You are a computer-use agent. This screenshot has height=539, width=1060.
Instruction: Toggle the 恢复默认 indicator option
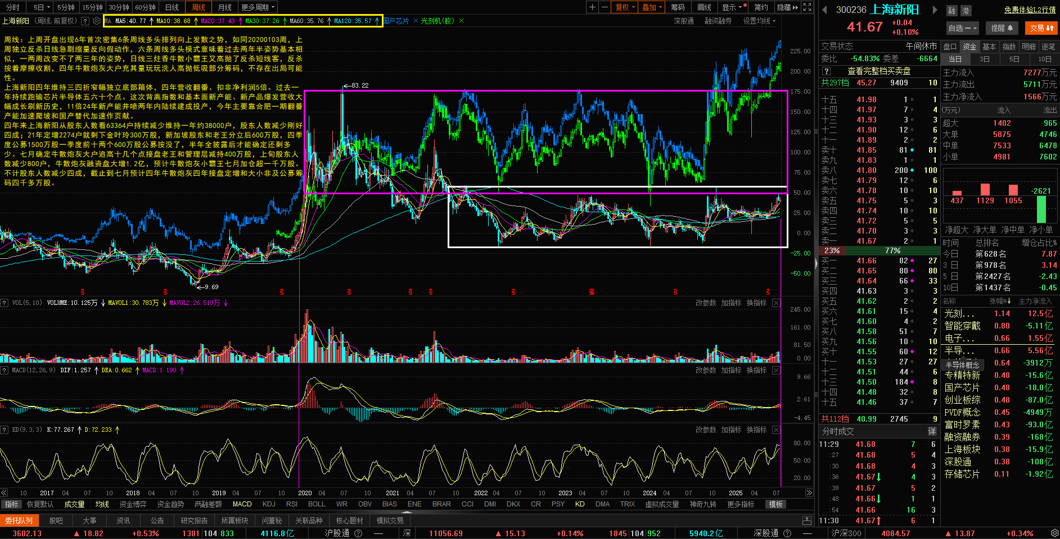click(40, 504)
